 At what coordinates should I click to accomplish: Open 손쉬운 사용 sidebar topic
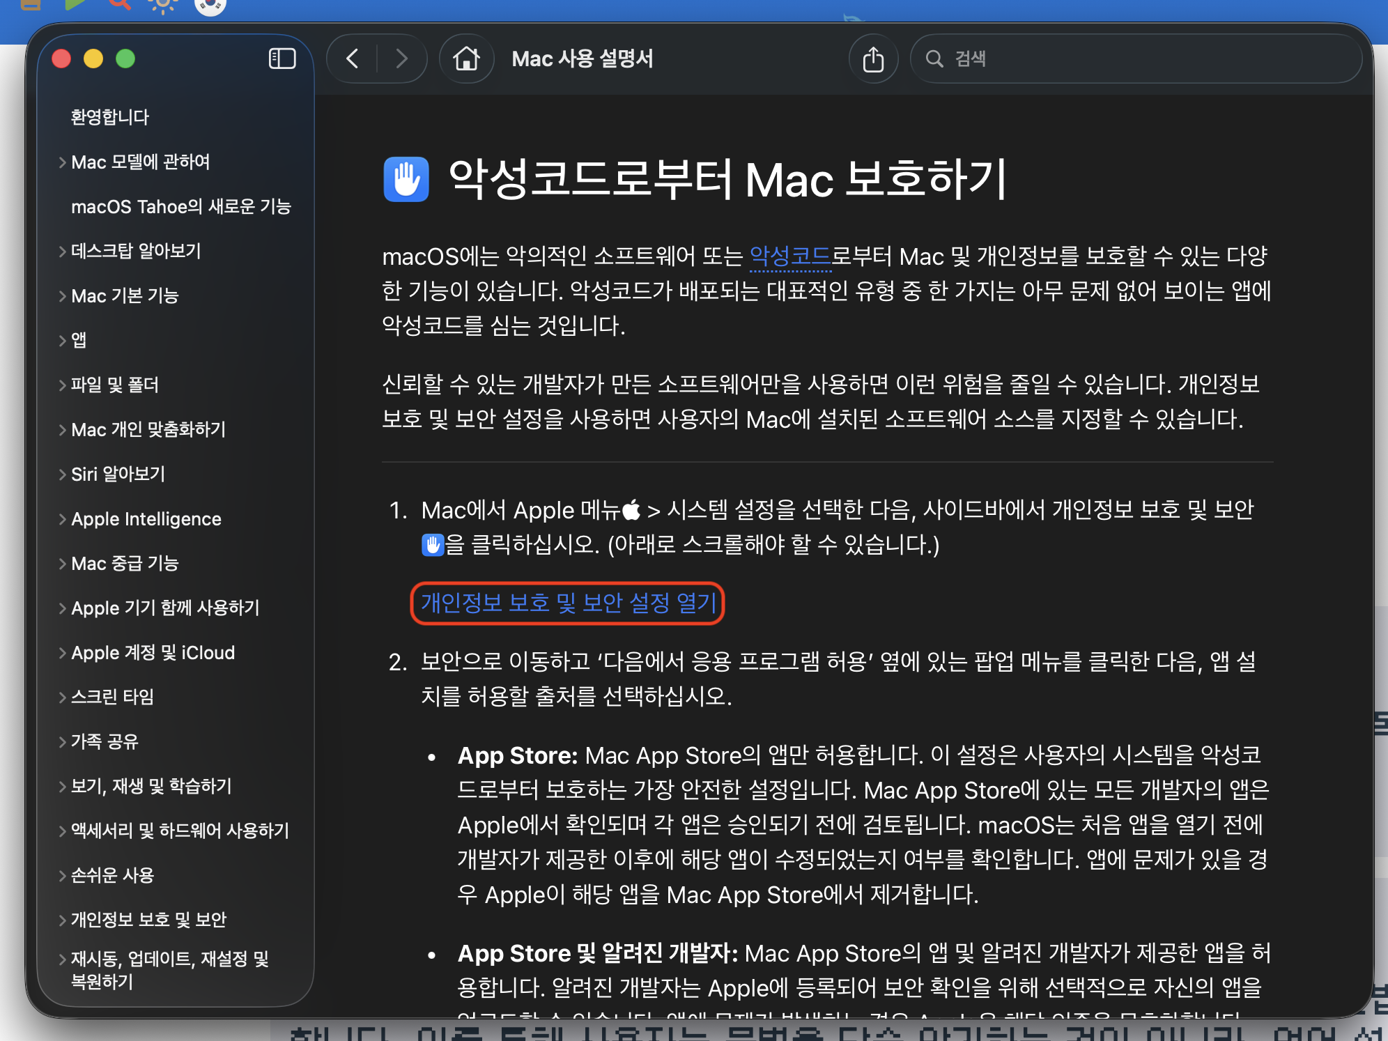[x=112, y=875]
